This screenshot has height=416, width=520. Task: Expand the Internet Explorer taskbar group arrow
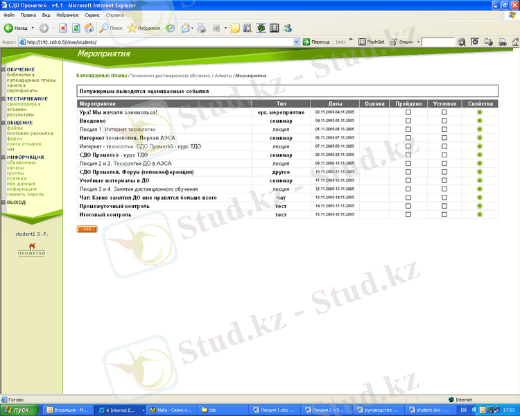tap(144, 410)
